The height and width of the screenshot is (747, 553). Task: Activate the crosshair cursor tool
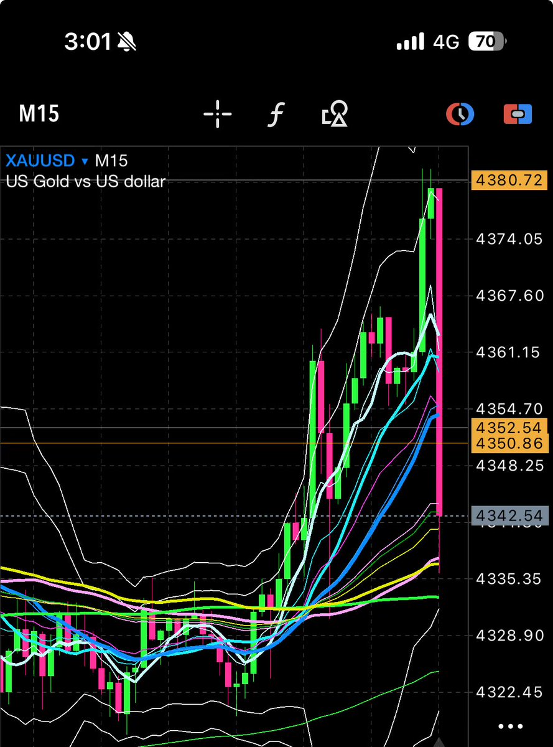218,114
